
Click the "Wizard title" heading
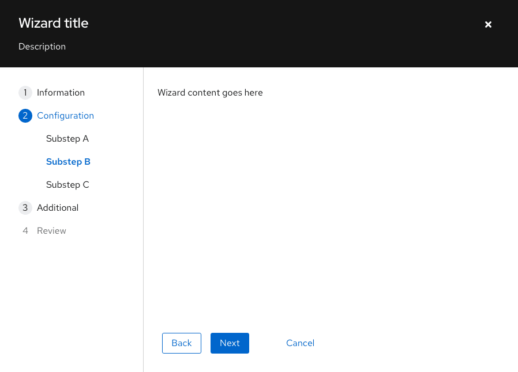[x=54, y=24]
